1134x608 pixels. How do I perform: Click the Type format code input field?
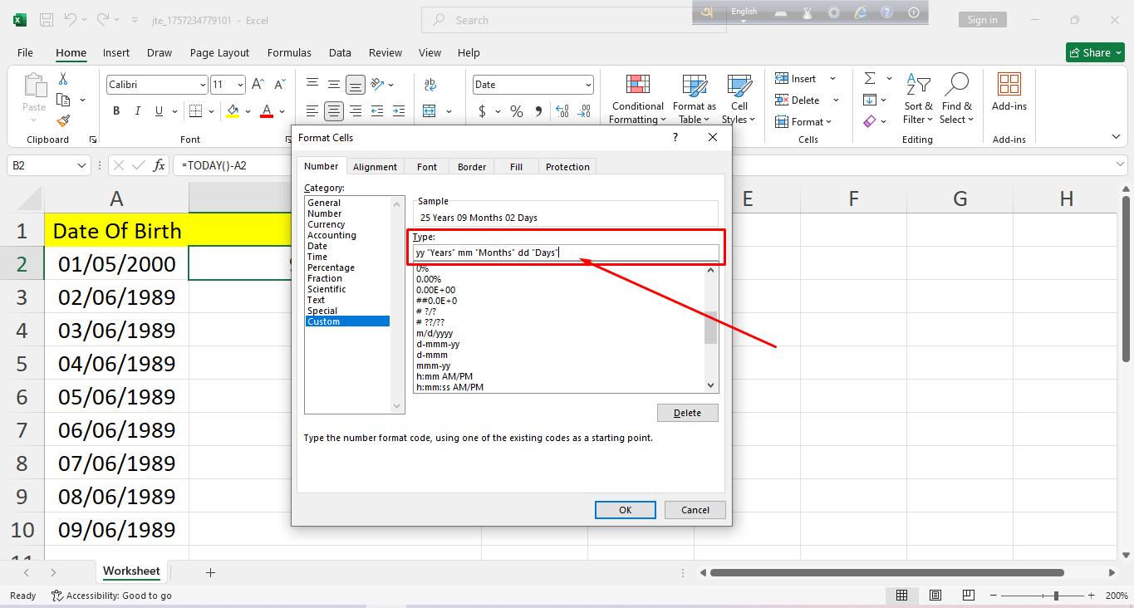[x=565, y=253]
